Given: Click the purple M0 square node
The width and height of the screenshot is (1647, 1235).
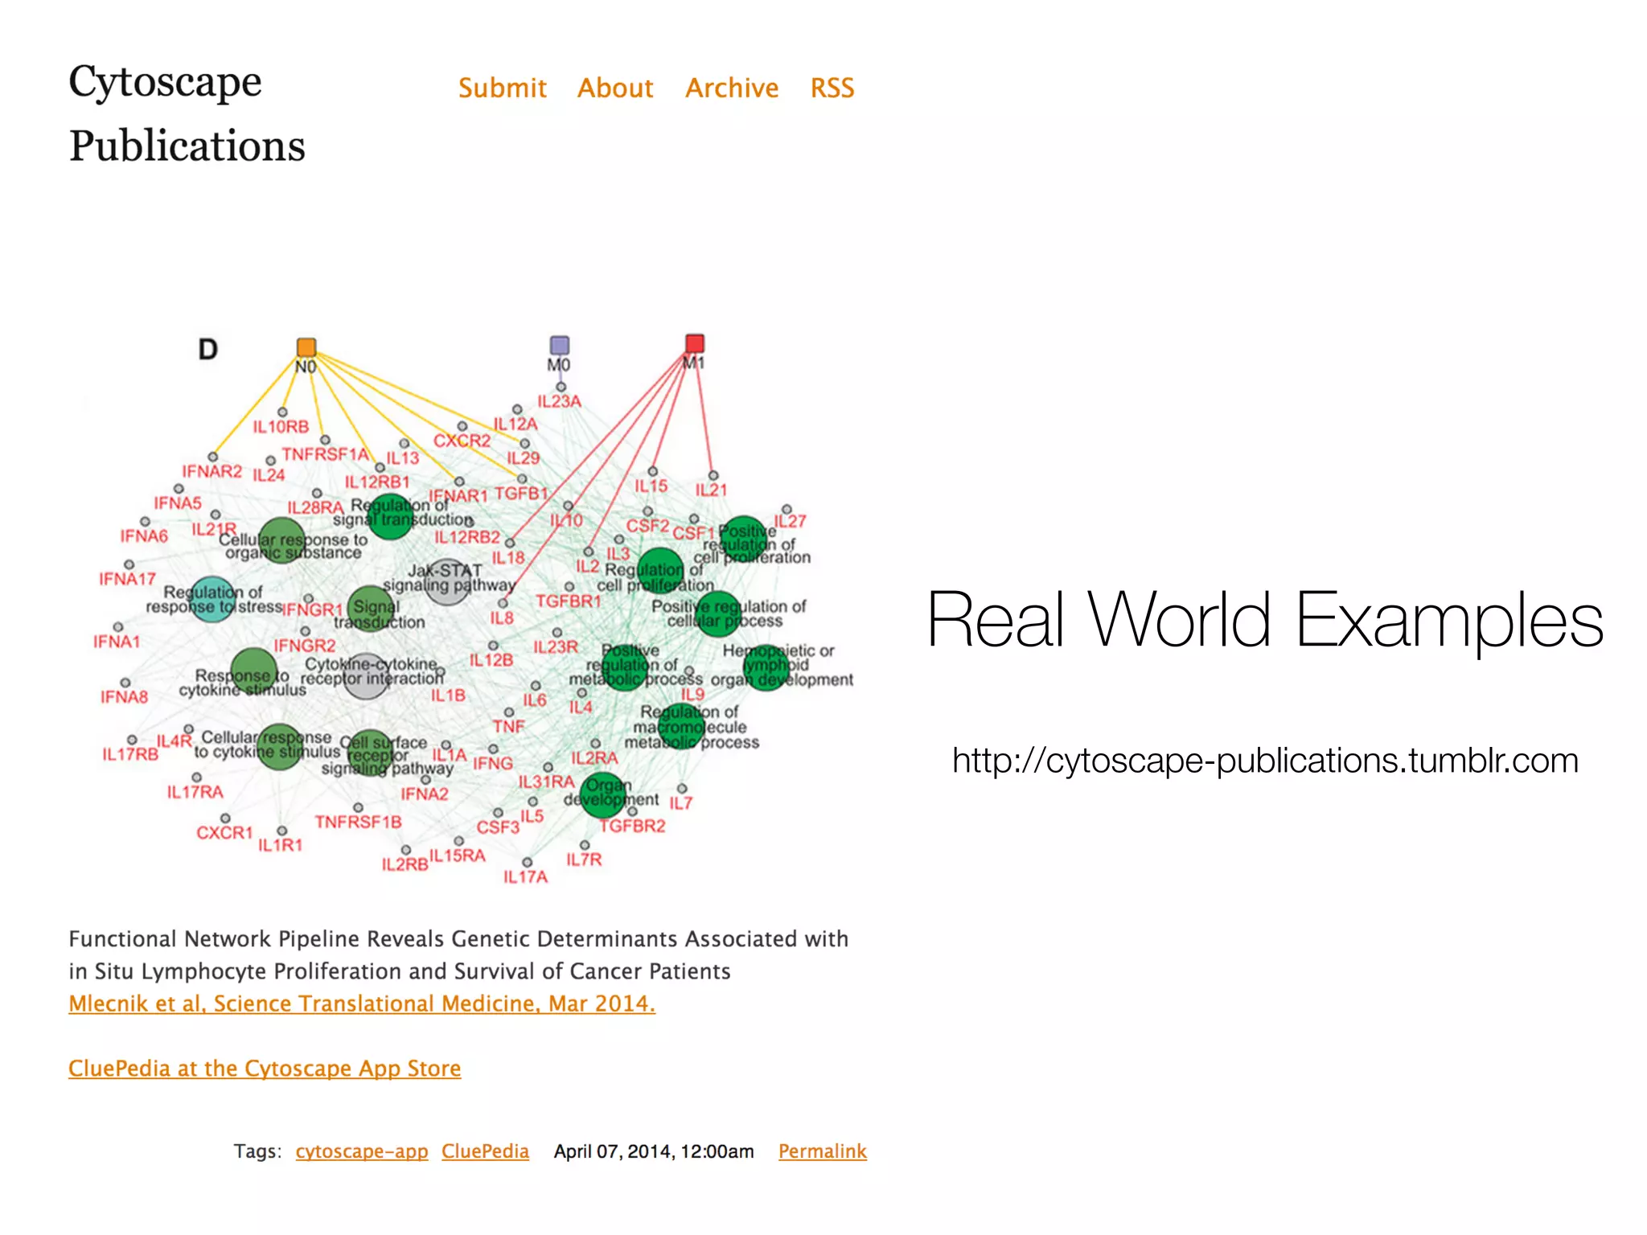Looking at the screenshot, I should pyautogui.click(x=560, y=346).
